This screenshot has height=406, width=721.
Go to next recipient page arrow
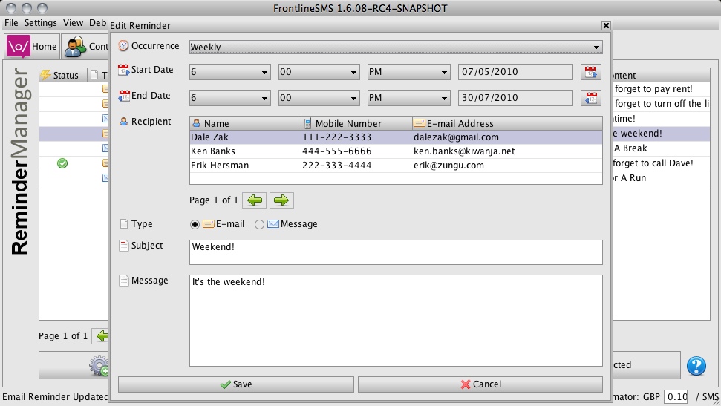coord(281,200)
